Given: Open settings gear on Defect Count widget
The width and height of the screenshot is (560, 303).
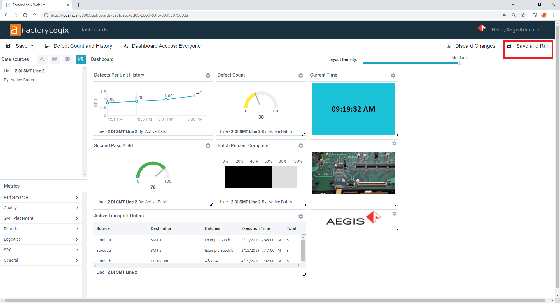Looking at the screenshot, I should (x=301, y=76).
